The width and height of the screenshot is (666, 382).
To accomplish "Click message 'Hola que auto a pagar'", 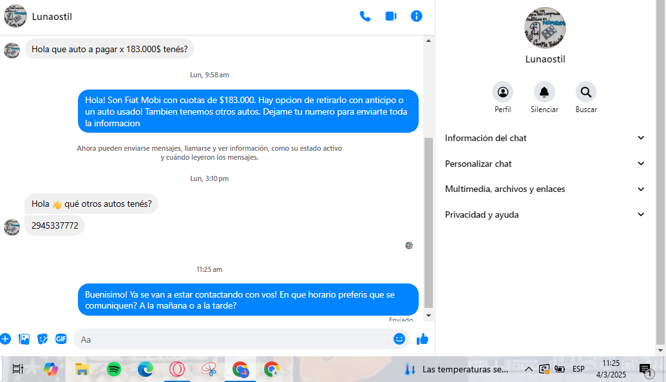I will click(109, 50).
